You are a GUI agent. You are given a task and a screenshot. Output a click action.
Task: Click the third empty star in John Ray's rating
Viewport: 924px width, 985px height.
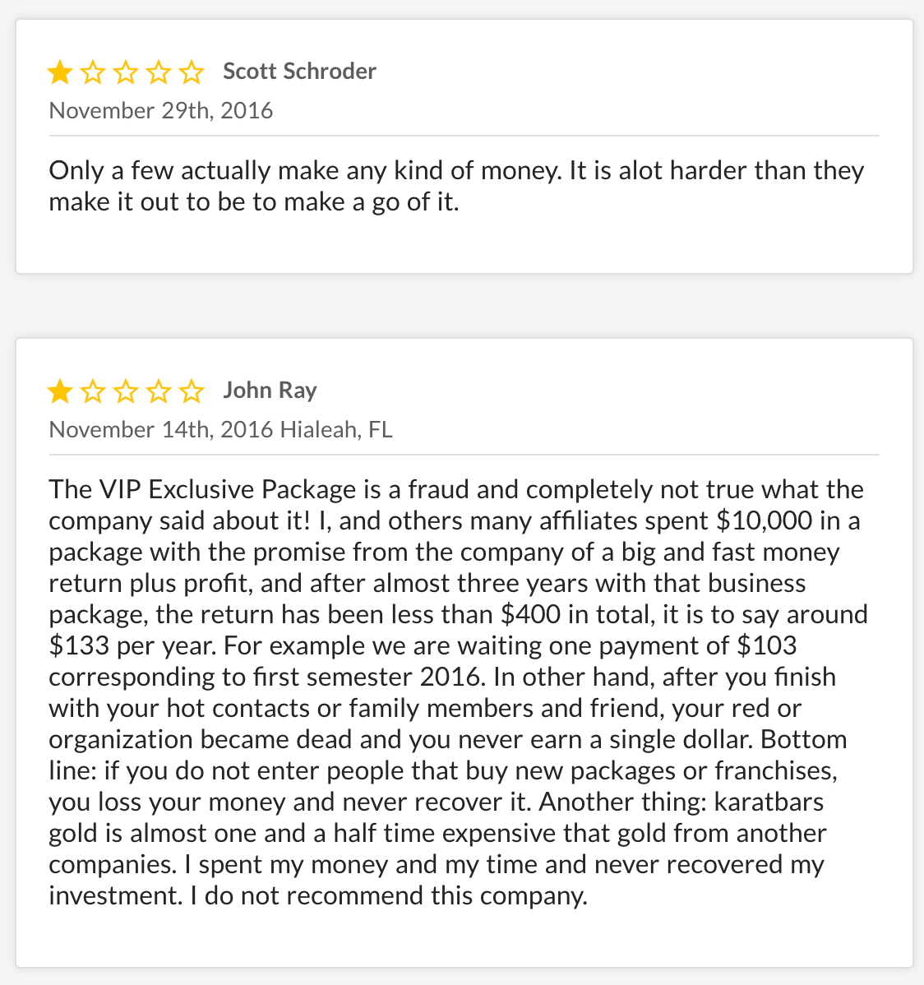pos(126,391)
